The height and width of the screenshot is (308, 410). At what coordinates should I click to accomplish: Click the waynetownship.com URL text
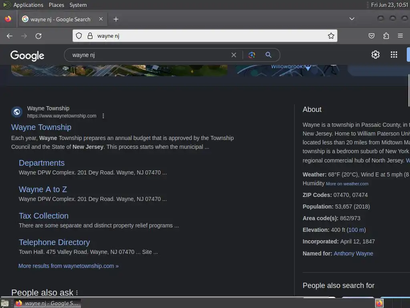click(x=62, y=116)
